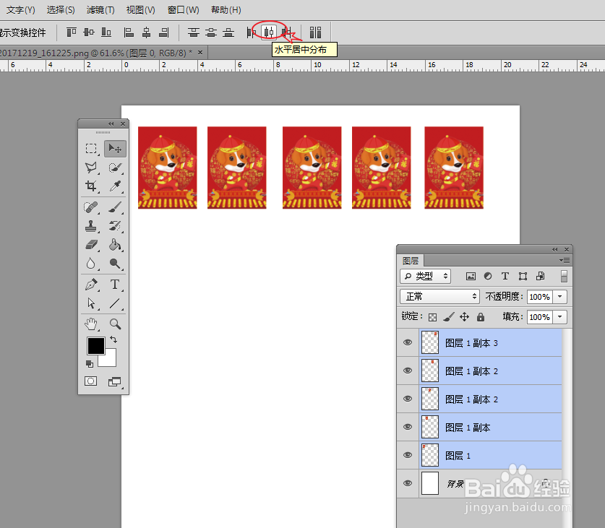The height and width of the screenshot is (528, 605).
Task: Hide the 背景 layer
Action: point(408,483)
